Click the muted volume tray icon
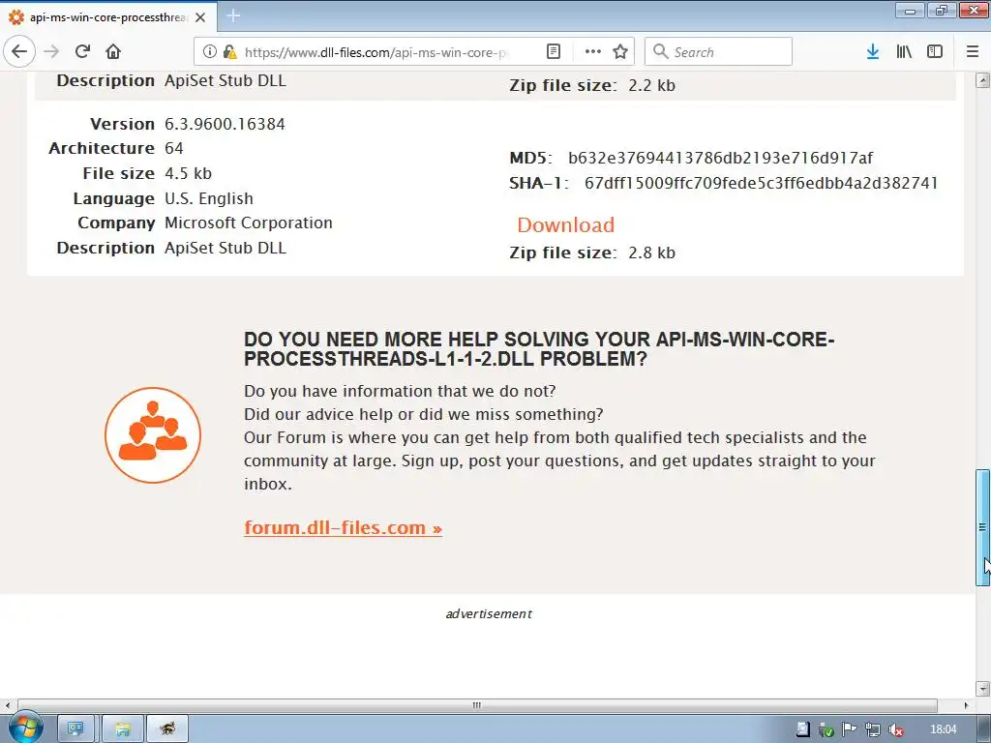 click(x=895, y=729)
